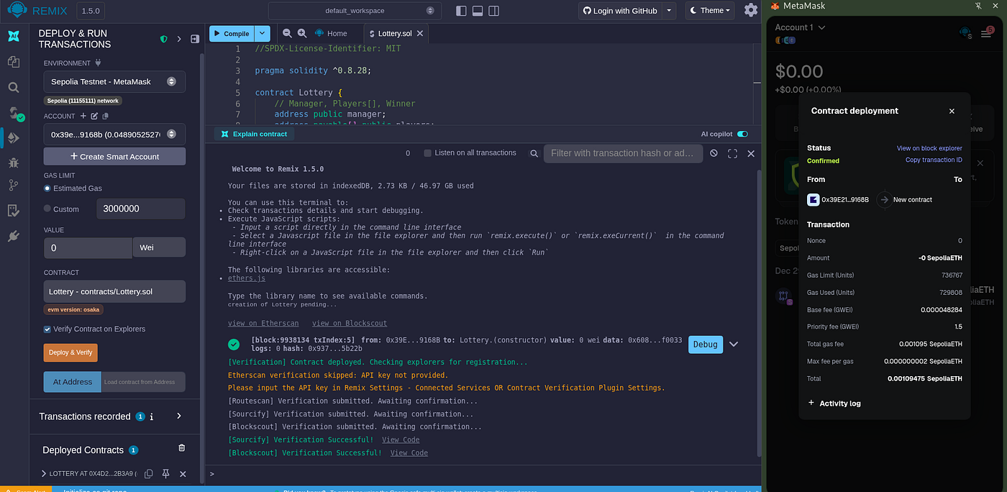The image size is (1007, 492).
Task: Toggle left side panel layout icon
Action: 461,11
